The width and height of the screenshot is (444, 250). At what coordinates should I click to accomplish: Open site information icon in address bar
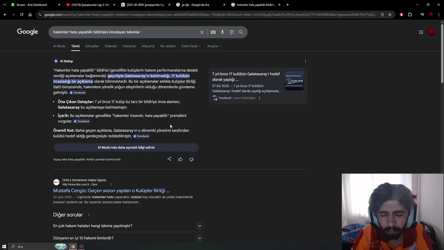point(40,15)
